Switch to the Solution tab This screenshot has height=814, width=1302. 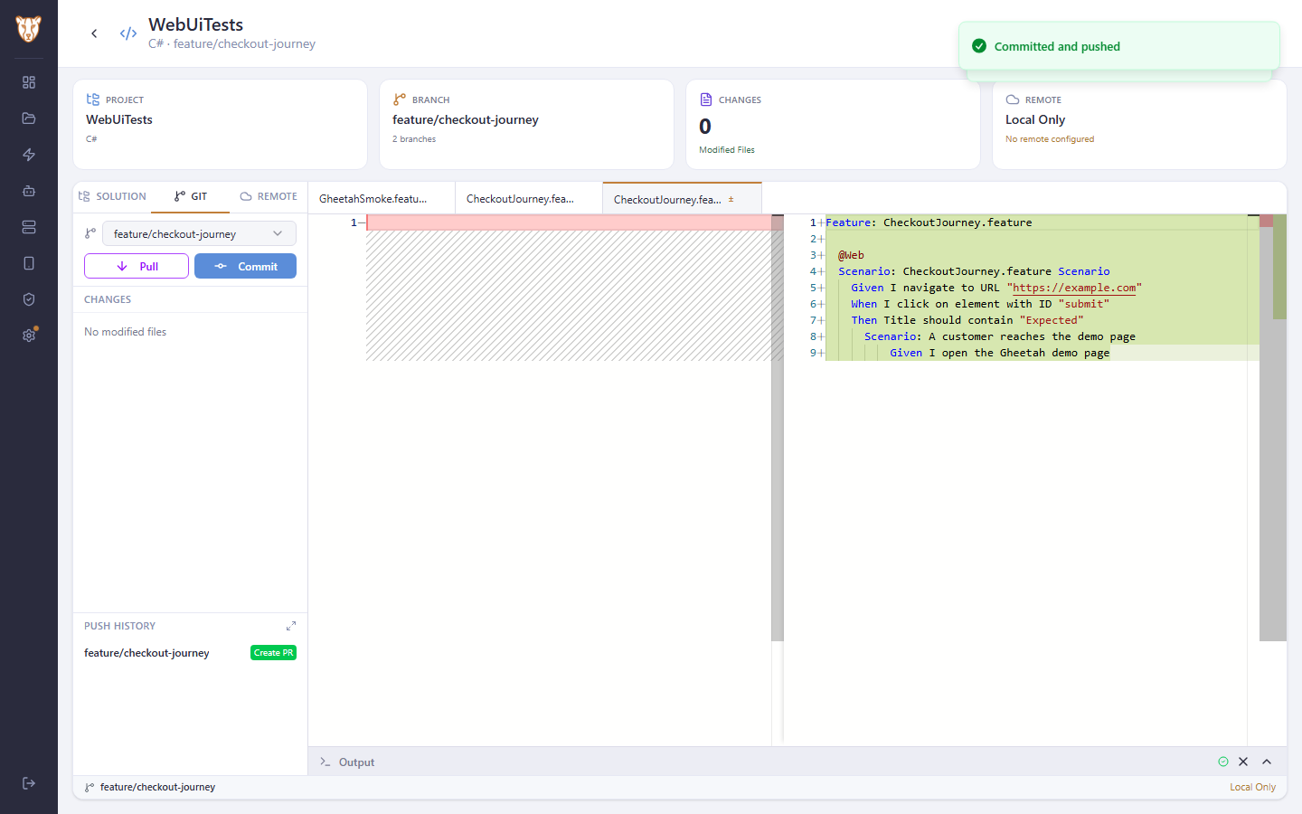coord(112,196)
